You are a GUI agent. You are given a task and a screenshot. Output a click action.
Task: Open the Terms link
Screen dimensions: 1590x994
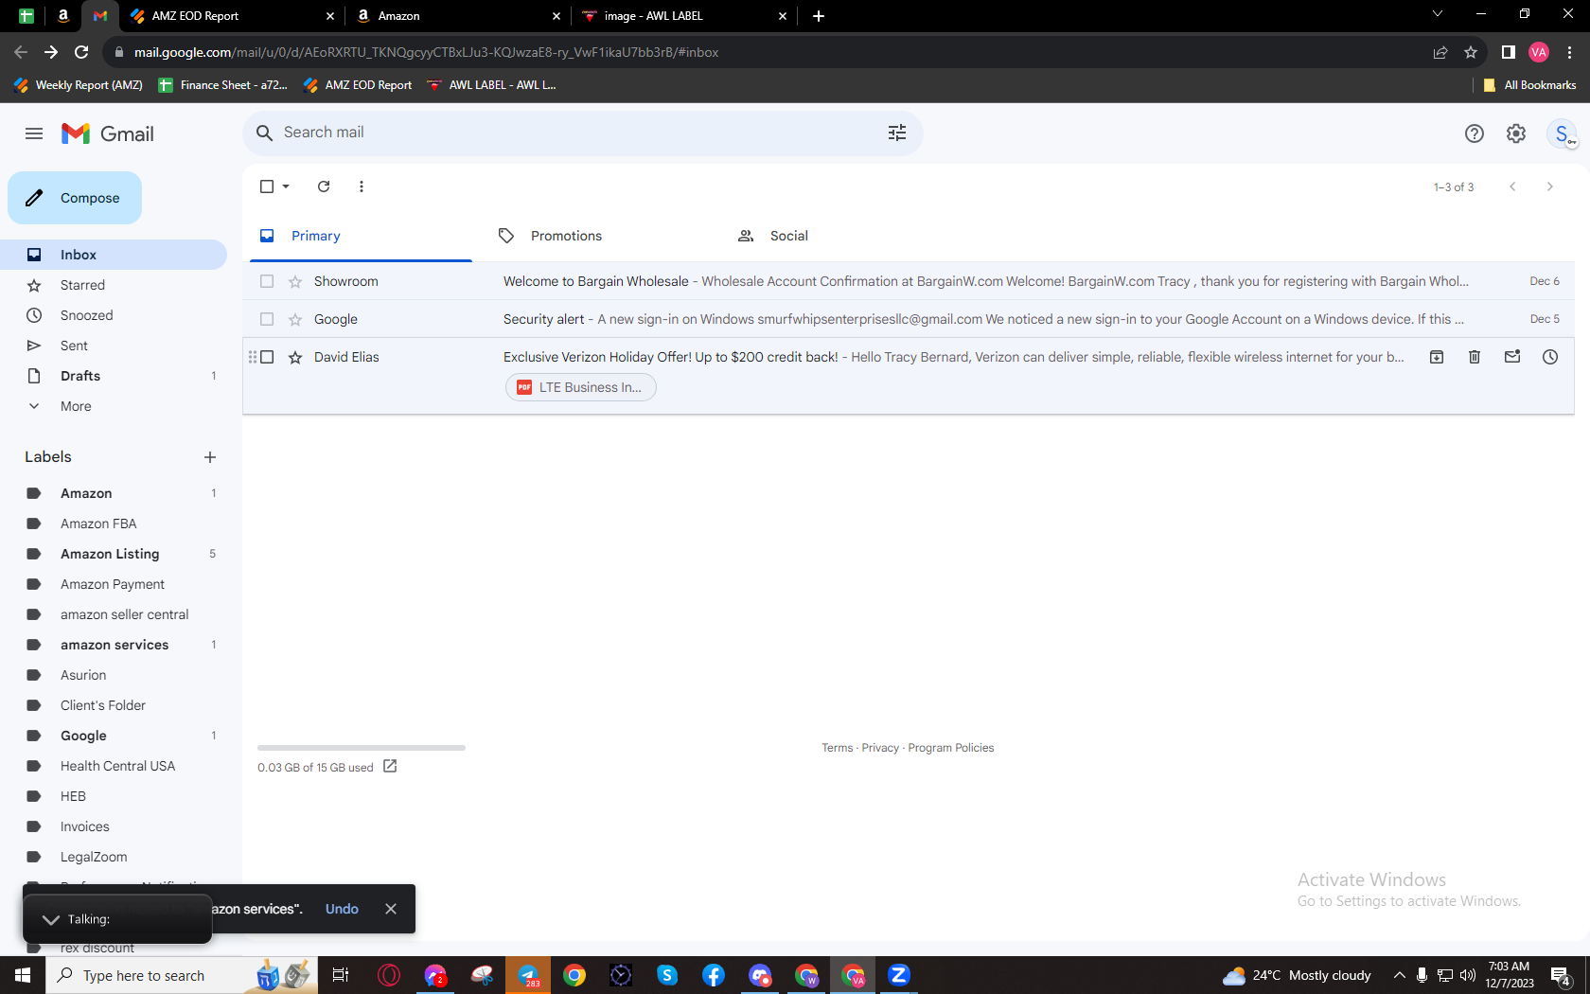pos(838,748)
